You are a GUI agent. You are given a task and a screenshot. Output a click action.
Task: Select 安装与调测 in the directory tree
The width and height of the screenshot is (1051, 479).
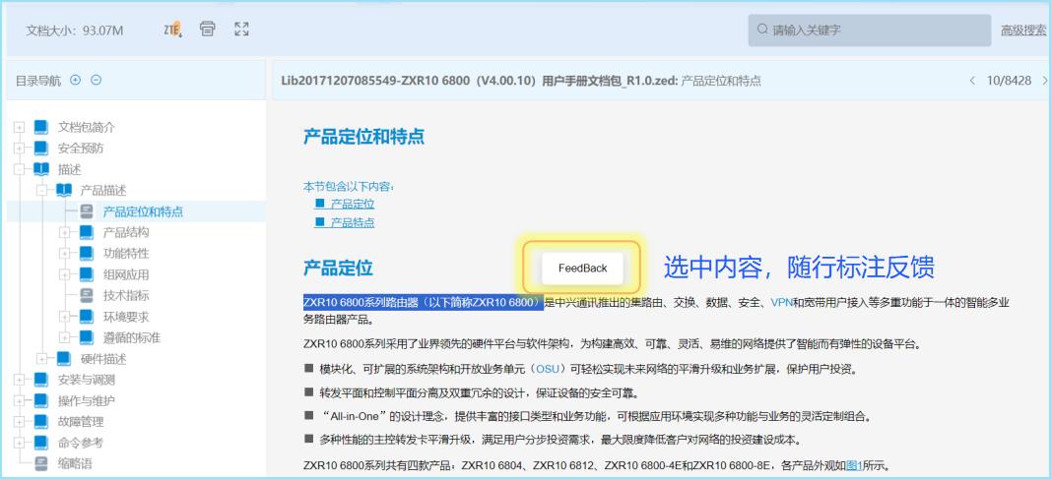click(x=86, y=380)
